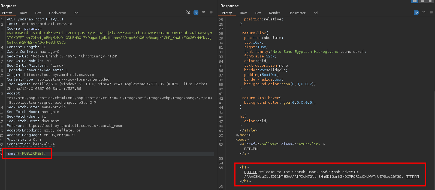Click the eyJ0eXAi JWT token first line
Image resolution: width=435 pixels, height=190 pixels.
pos(109,33)
